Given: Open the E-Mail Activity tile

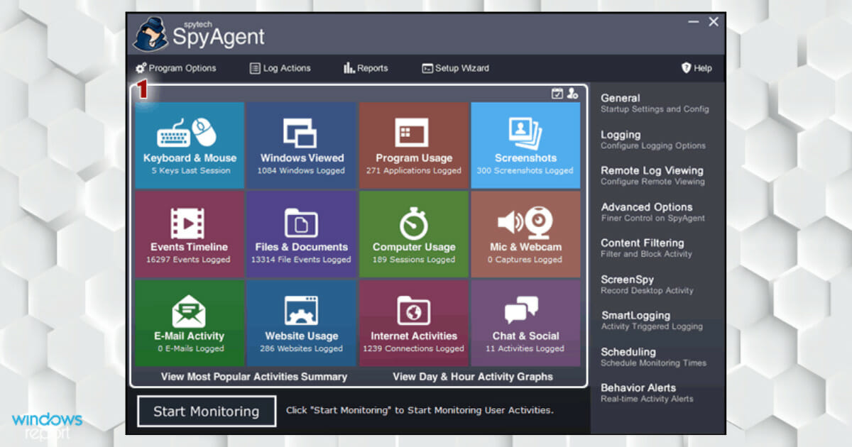Looking at the screenshot, I should pyautogui.click(x=190, y=323).
